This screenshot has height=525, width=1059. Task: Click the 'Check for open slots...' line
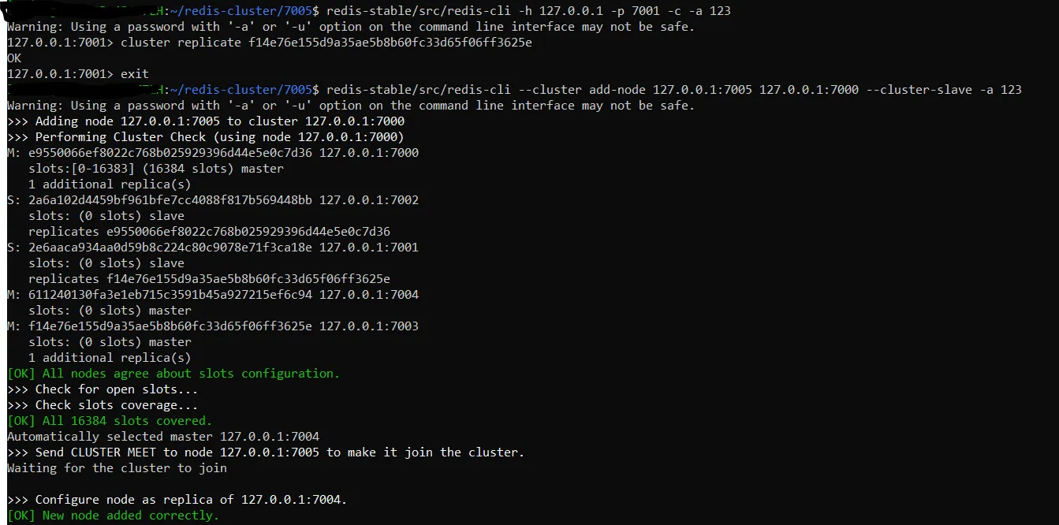click(103, 389)
